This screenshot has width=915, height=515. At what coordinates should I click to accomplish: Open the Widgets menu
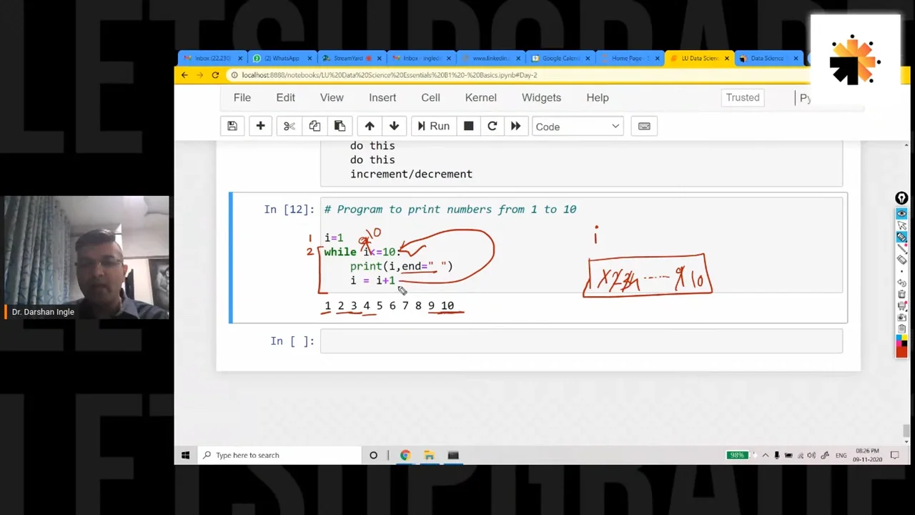(x=541, y=97)
